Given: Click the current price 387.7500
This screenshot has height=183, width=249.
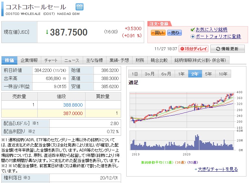Looking at the screenshot, I should [69, 32].
